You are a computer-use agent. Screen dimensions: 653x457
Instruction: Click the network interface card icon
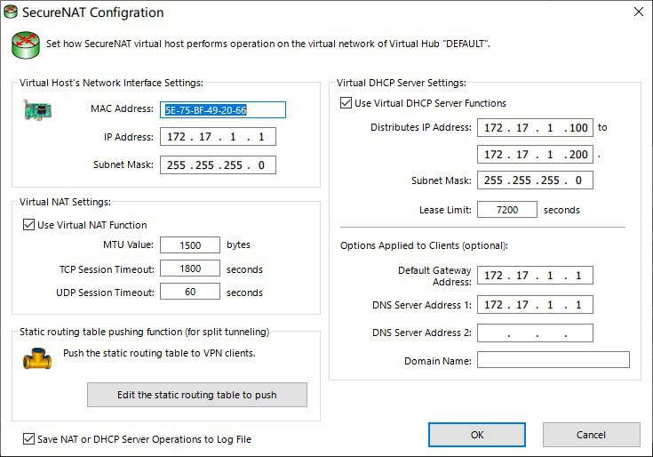click(x=37, y=110)
